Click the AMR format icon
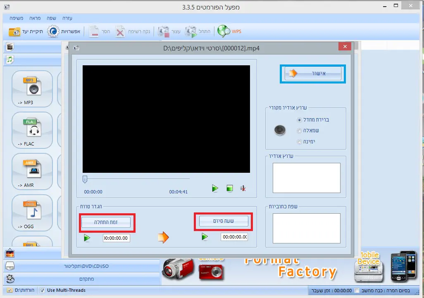The image size is (424, 298). tap(32, 171)
